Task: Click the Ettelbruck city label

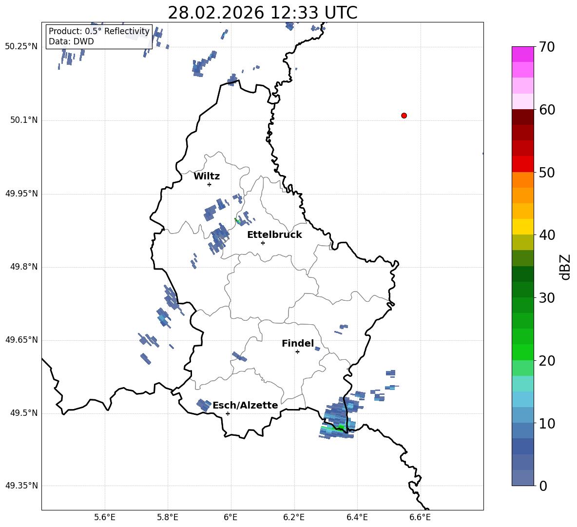Action: pos(274,235)
